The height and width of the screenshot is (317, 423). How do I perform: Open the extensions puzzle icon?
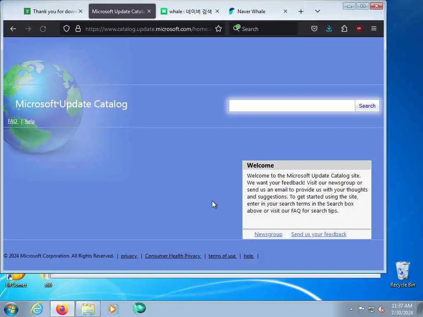tap(344, 28)
